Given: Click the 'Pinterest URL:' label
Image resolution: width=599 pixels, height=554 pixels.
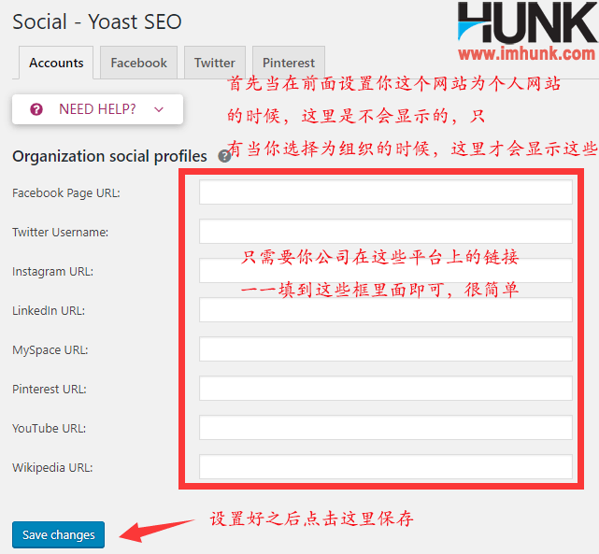Looking at the screenshot, I should [x=50, y=389].
